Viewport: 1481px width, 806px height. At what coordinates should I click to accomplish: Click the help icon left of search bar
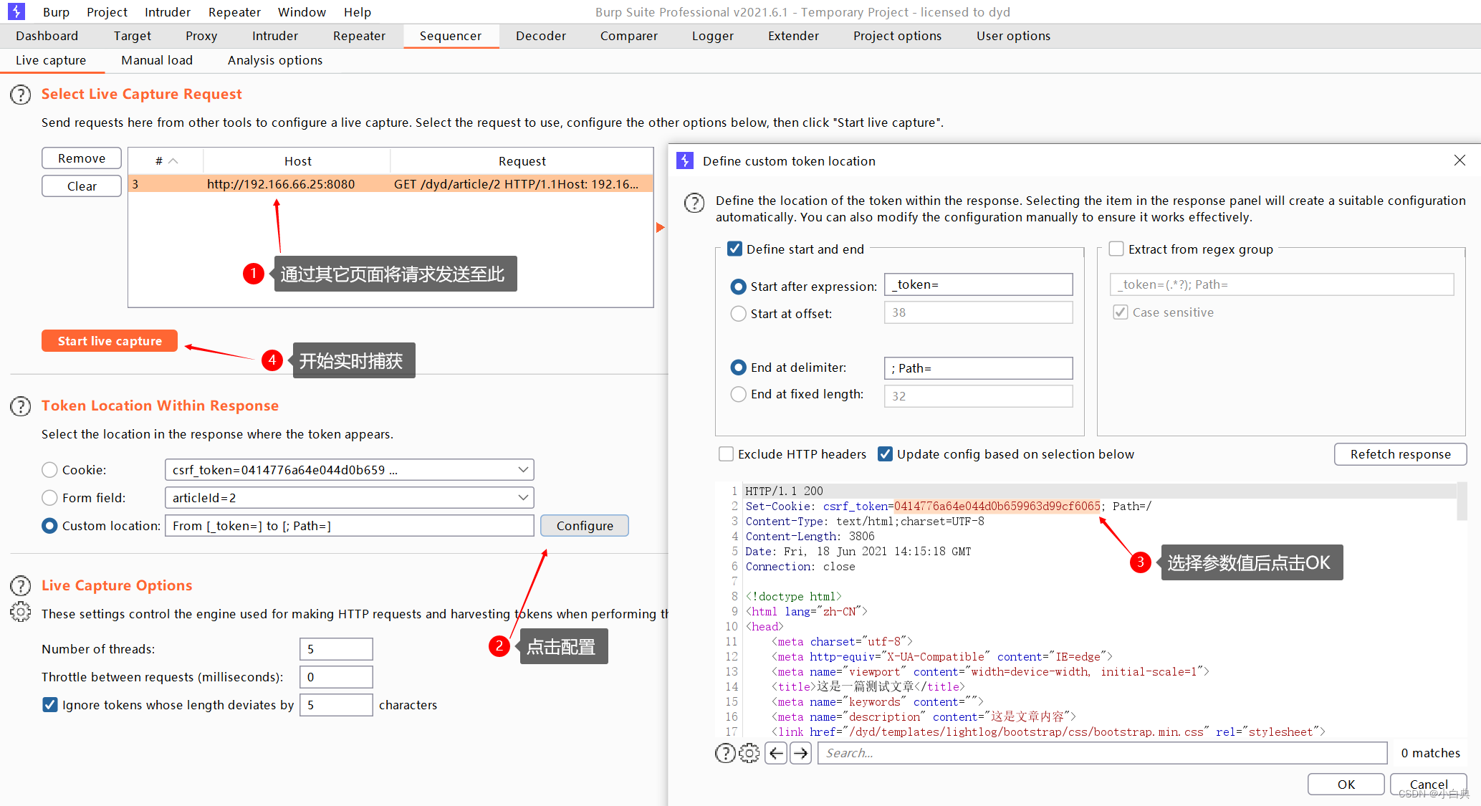(x=725, y=753)
